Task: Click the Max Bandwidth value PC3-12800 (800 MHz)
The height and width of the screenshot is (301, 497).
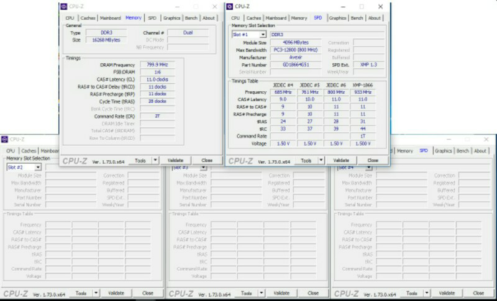Action: tap(296, 50)
